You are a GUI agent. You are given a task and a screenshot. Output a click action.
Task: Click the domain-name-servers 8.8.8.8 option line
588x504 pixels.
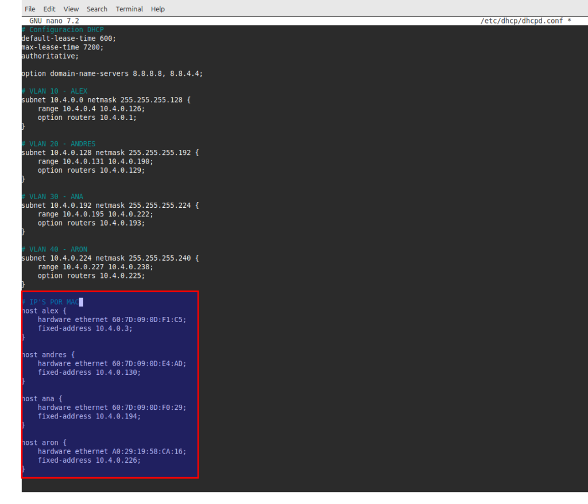coord(112,73)
